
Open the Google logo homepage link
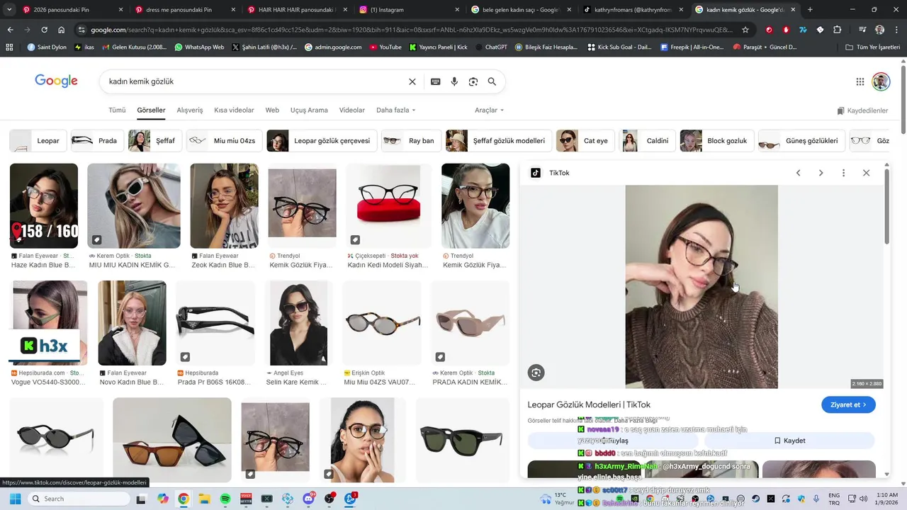(x=56, y=81)
